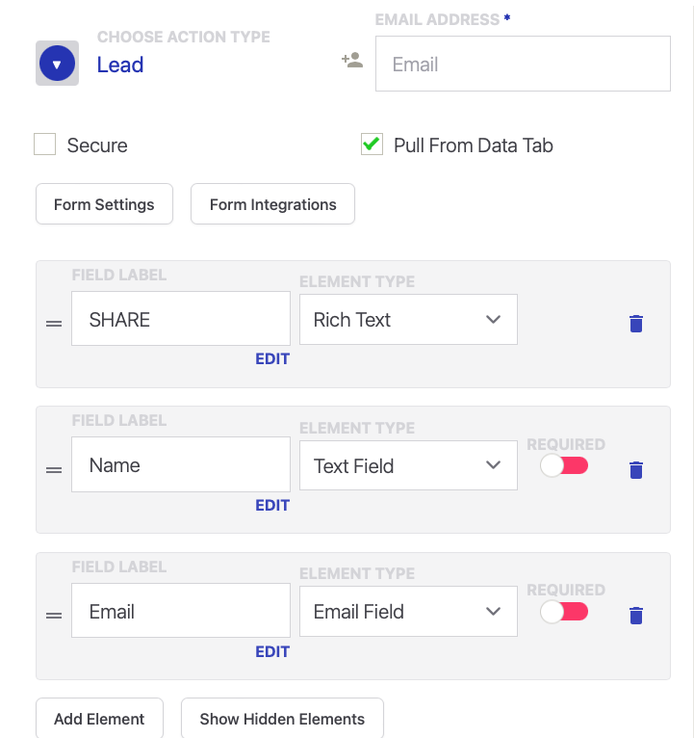Toggle Required for the Email field
This screenshot has width=694, height=738.
coord(564,612)
